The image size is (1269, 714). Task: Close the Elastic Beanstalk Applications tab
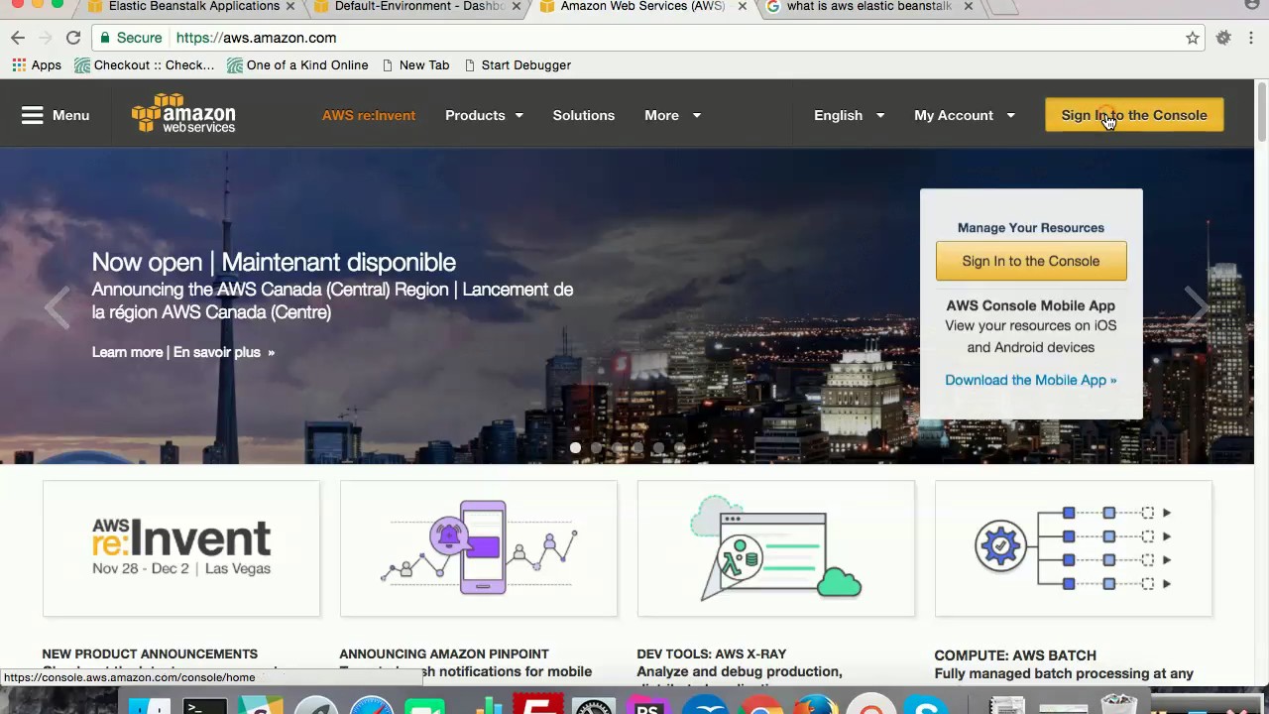click(289, 6)
